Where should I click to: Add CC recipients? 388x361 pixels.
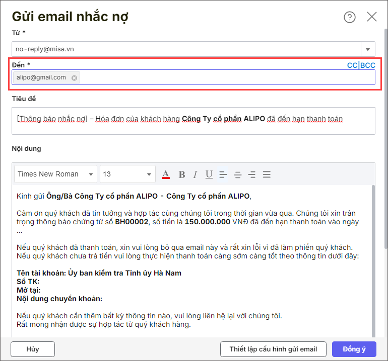pyautogui.click(x=352, y=65)
